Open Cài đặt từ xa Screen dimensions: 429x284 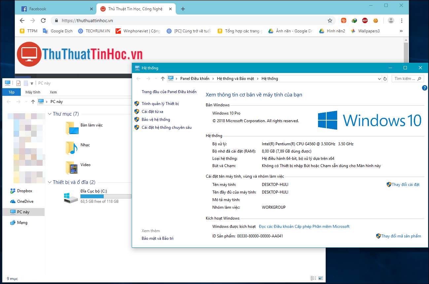152,112
